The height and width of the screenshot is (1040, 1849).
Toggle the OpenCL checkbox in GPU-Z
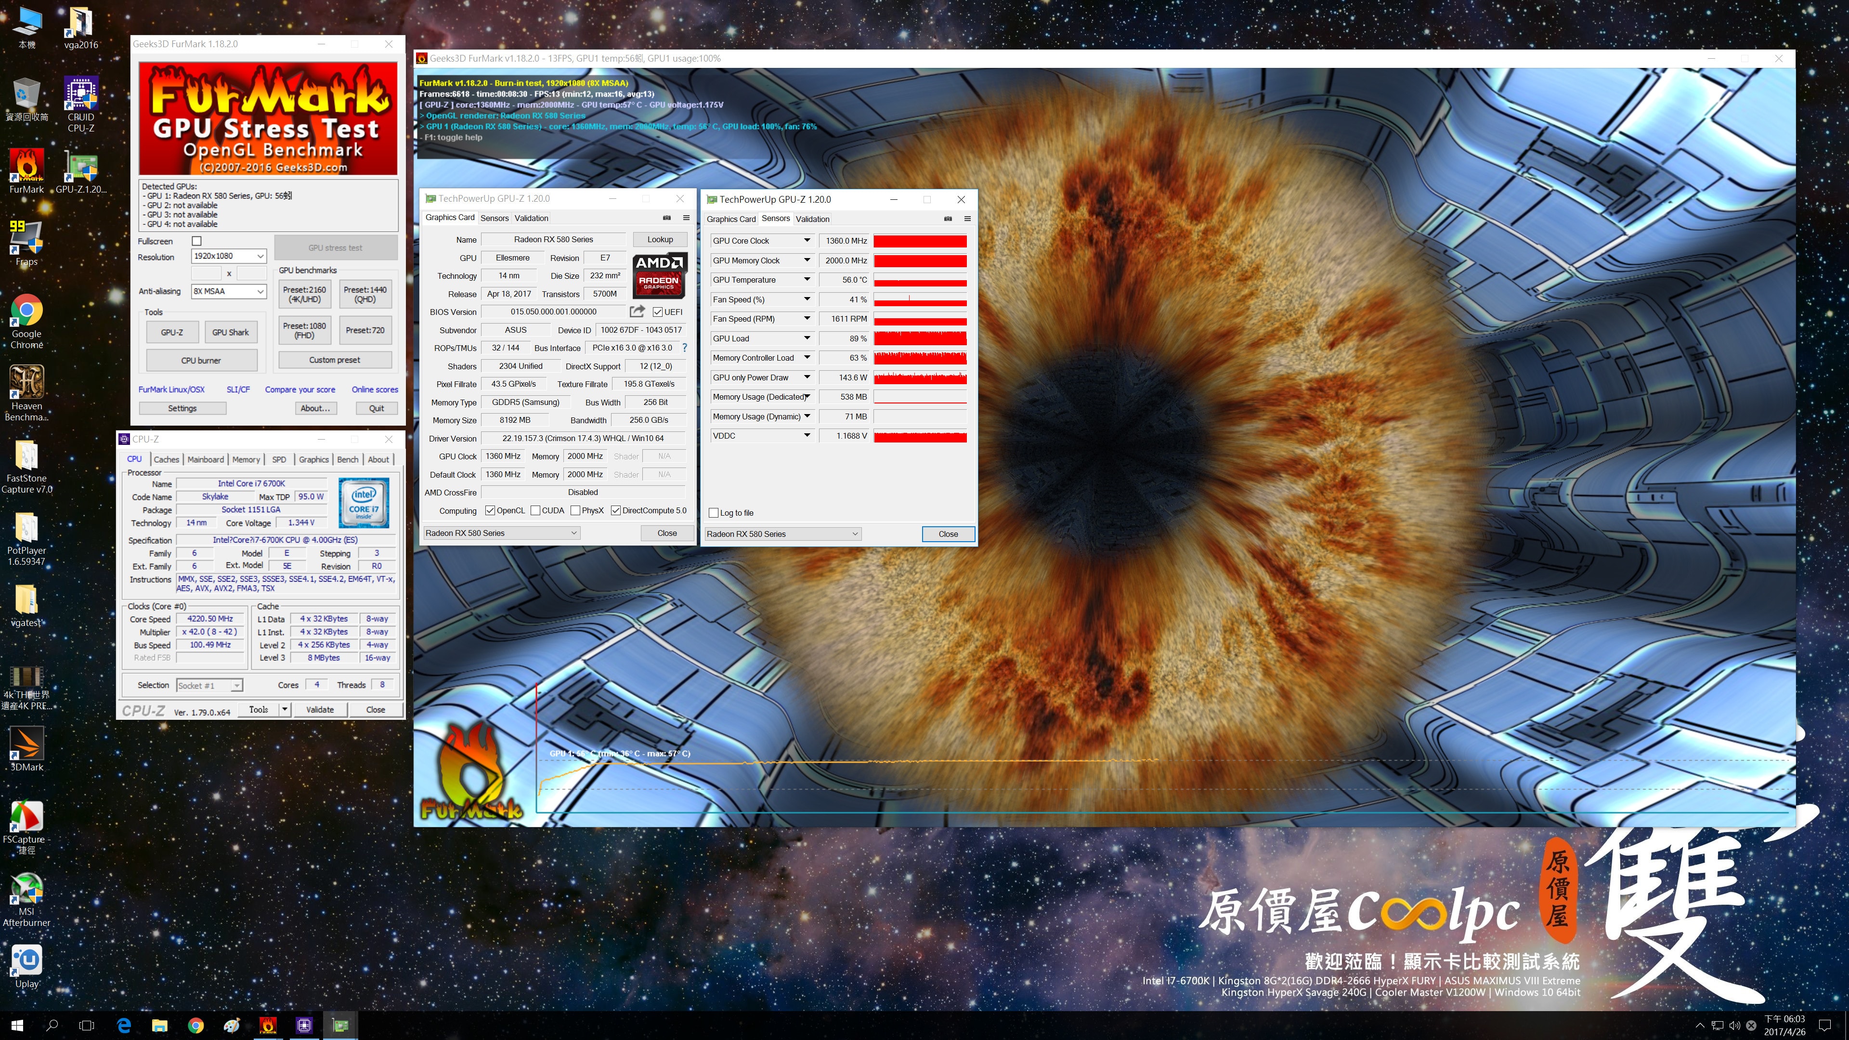click(490, 510)
